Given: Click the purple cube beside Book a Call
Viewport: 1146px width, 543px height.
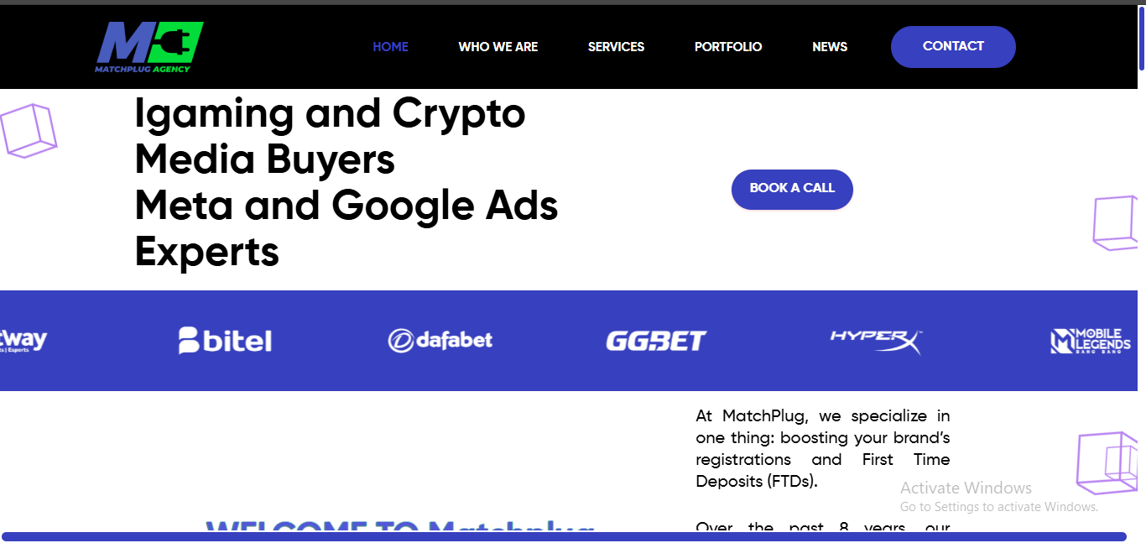Looking at the screenshot, I should pos(1115,222).
